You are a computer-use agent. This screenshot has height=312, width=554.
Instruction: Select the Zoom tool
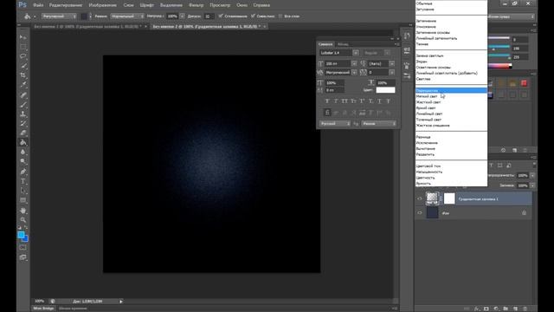[x=23, y=220]
